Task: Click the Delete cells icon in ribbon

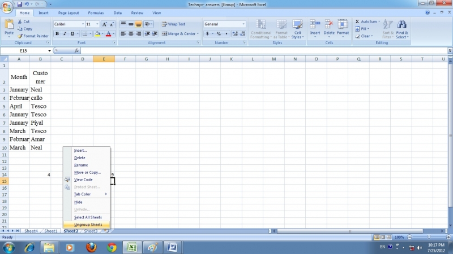Action: 329,24
